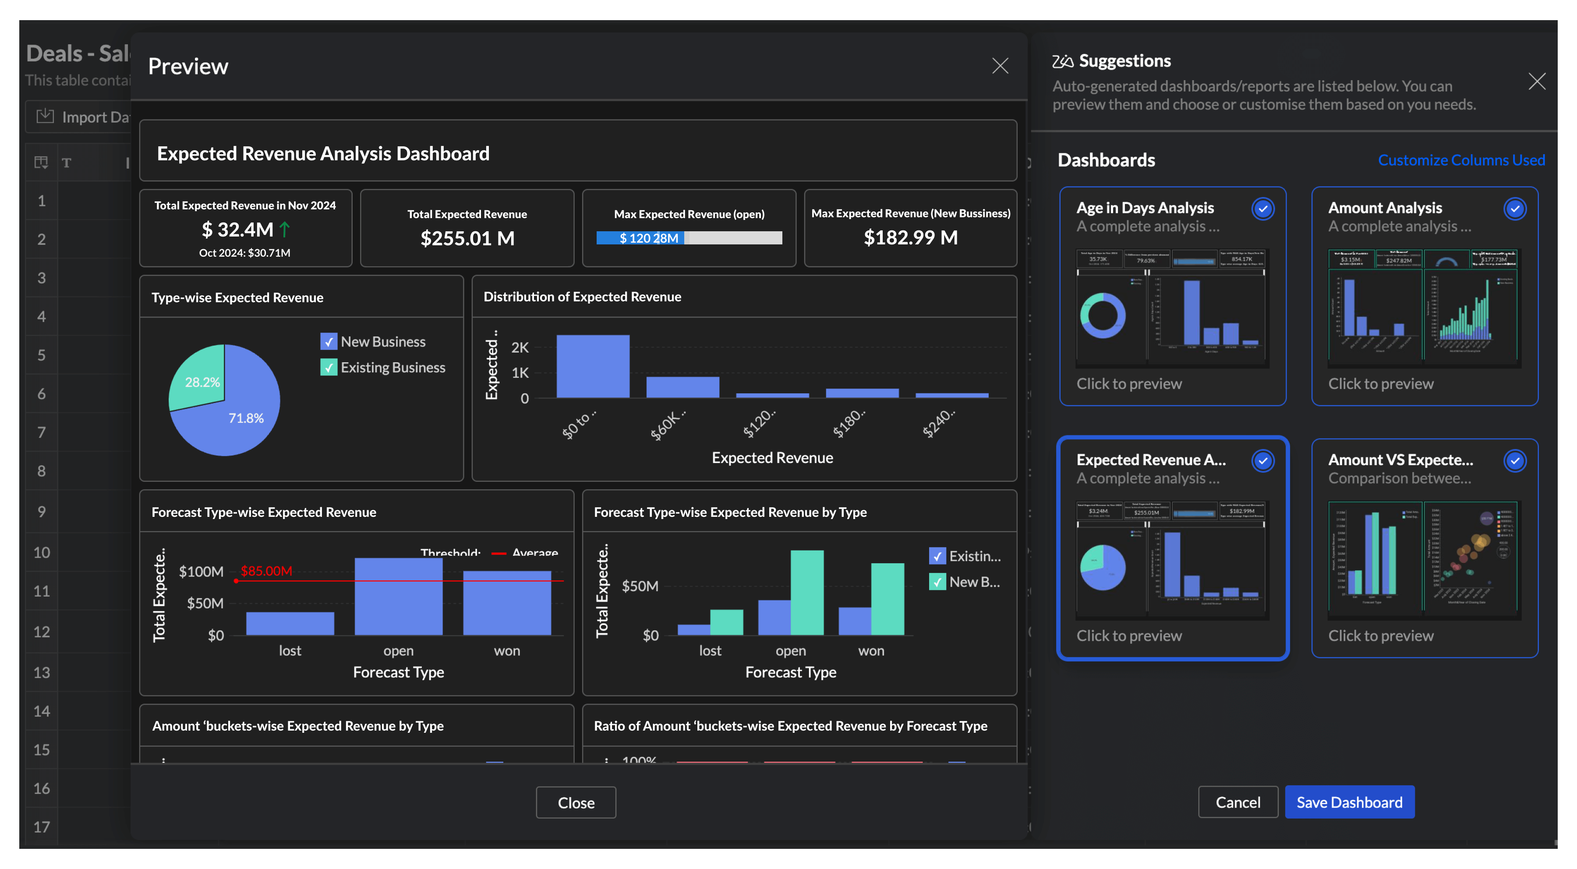Click the lost bar in Forecast Type-wise Expected Revenue
1577x869 pixels.
pos(290,624)
